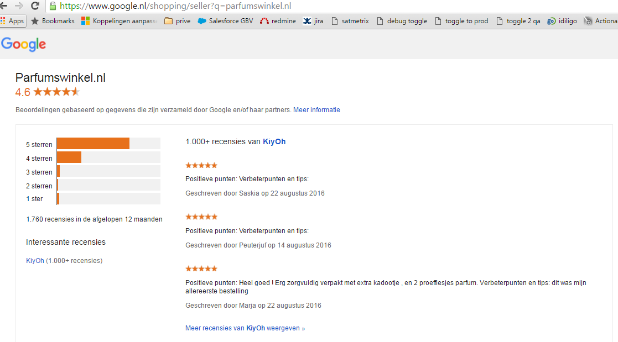Open the jira bookmark
This screenshot has height=342, width=618.
pos(313,21)
